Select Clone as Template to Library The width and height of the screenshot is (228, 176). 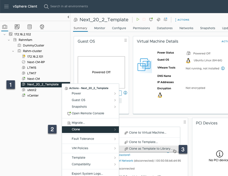[x=151, y=149]
